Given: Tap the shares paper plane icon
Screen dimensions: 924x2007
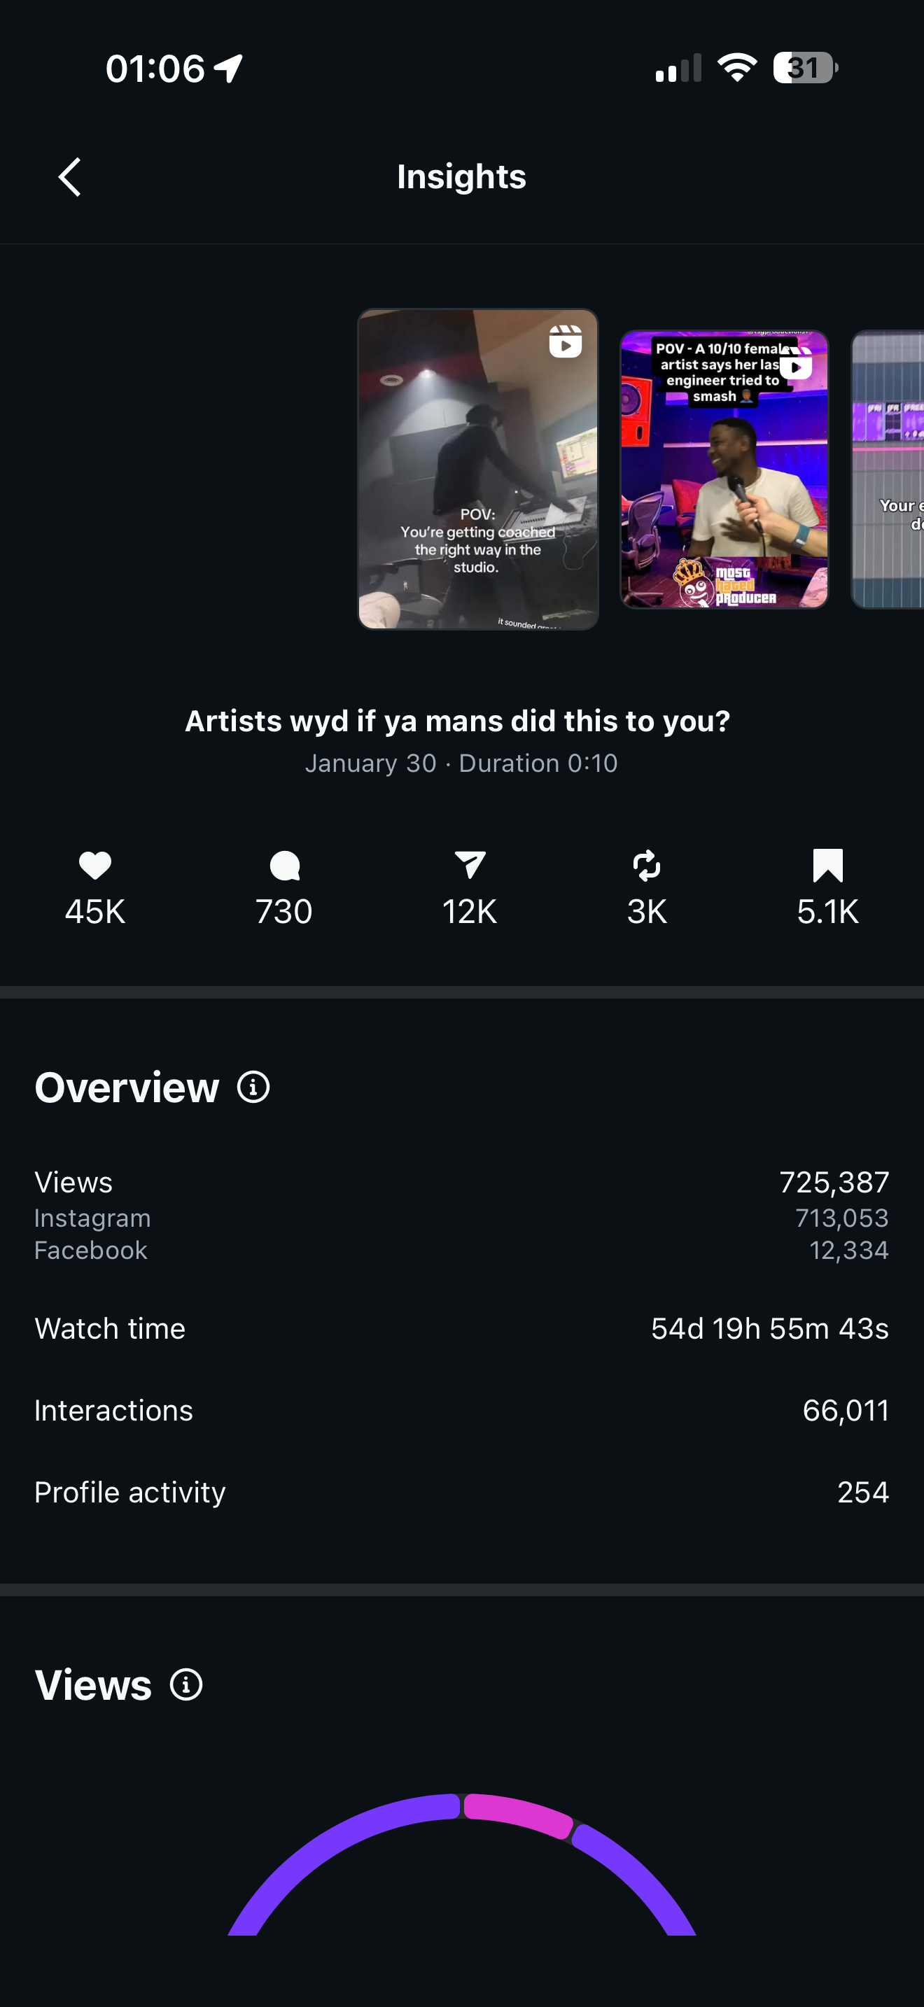Looking at the screenshot, I should (470, 866).
